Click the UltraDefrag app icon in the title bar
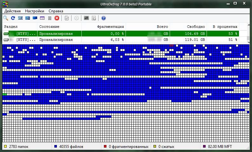This screenshot has width=252, height=152. [x=5, y=4]
